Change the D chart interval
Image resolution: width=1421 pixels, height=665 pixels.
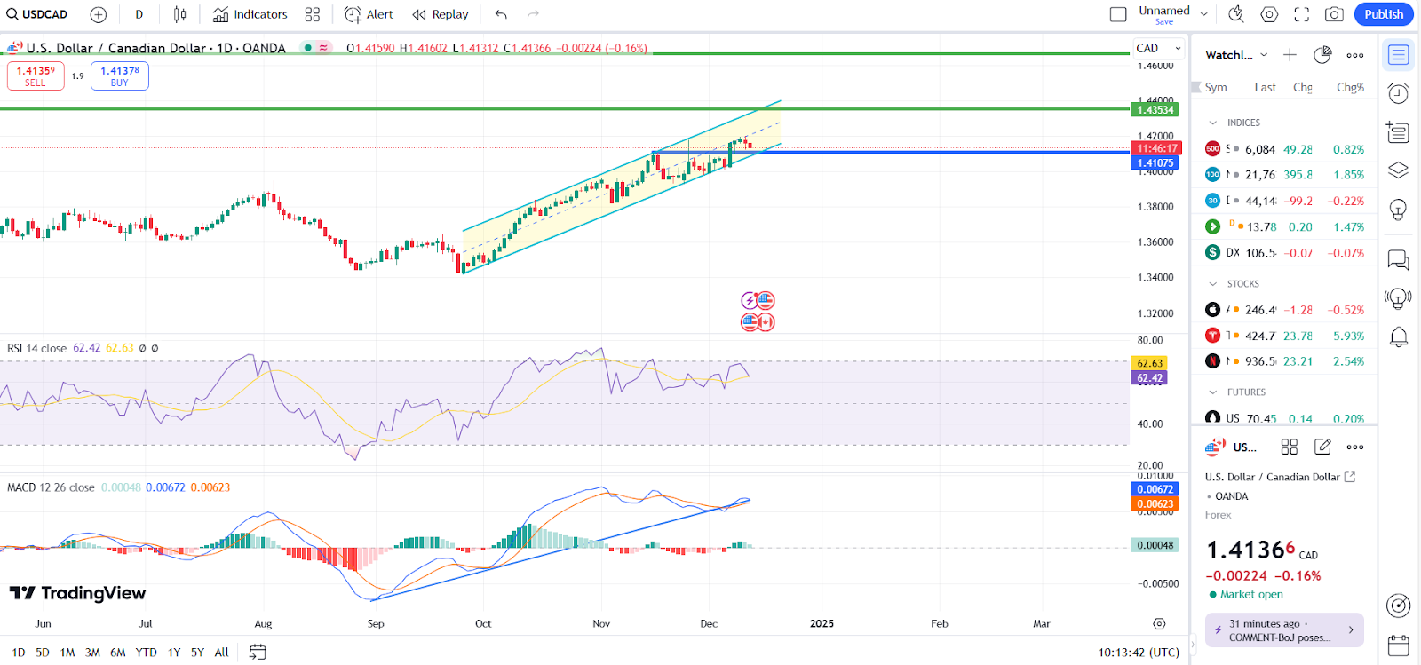[x=139, y=14]
